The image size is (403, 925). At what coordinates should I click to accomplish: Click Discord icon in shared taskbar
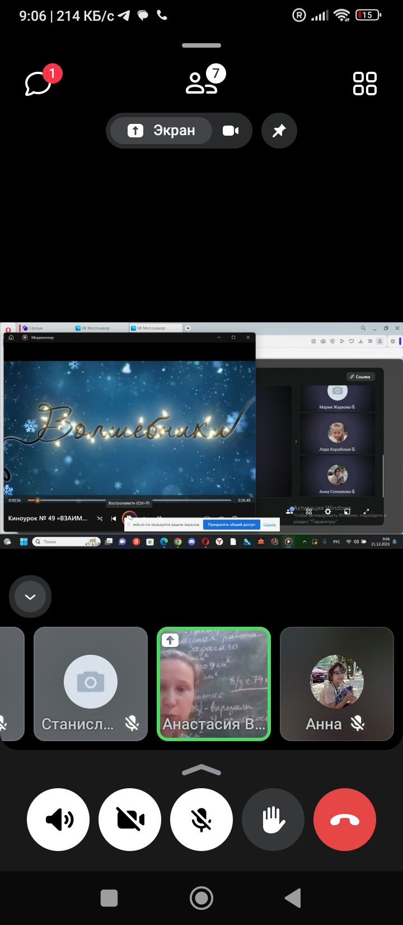click(192, 542)
